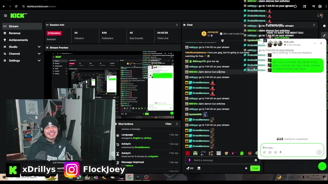
Task: Pick the green blob emote in emote bar
Action: click(x=242, y=153)
